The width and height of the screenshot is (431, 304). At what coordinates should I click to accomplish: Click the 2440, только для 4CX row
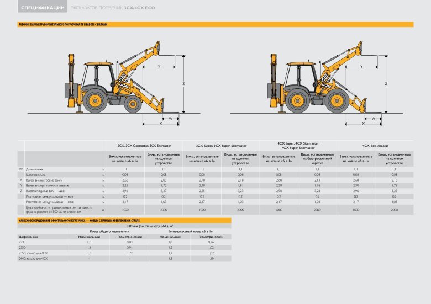34,258
